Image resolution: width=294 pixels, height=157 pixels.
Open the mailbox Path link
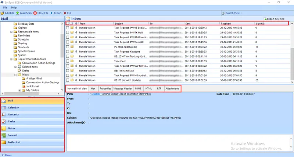(x=121, y=94)
